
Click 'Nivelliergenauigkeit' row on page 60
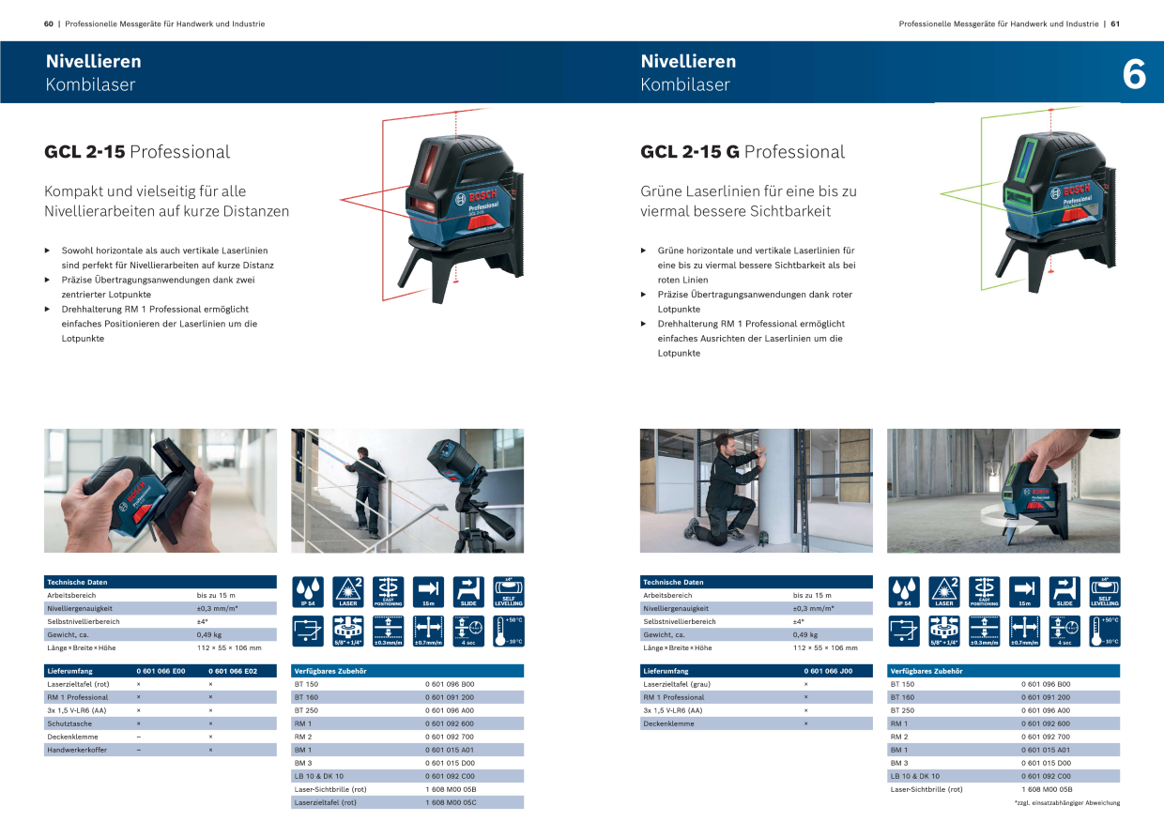pyautogui.click(x=161, y=608)
